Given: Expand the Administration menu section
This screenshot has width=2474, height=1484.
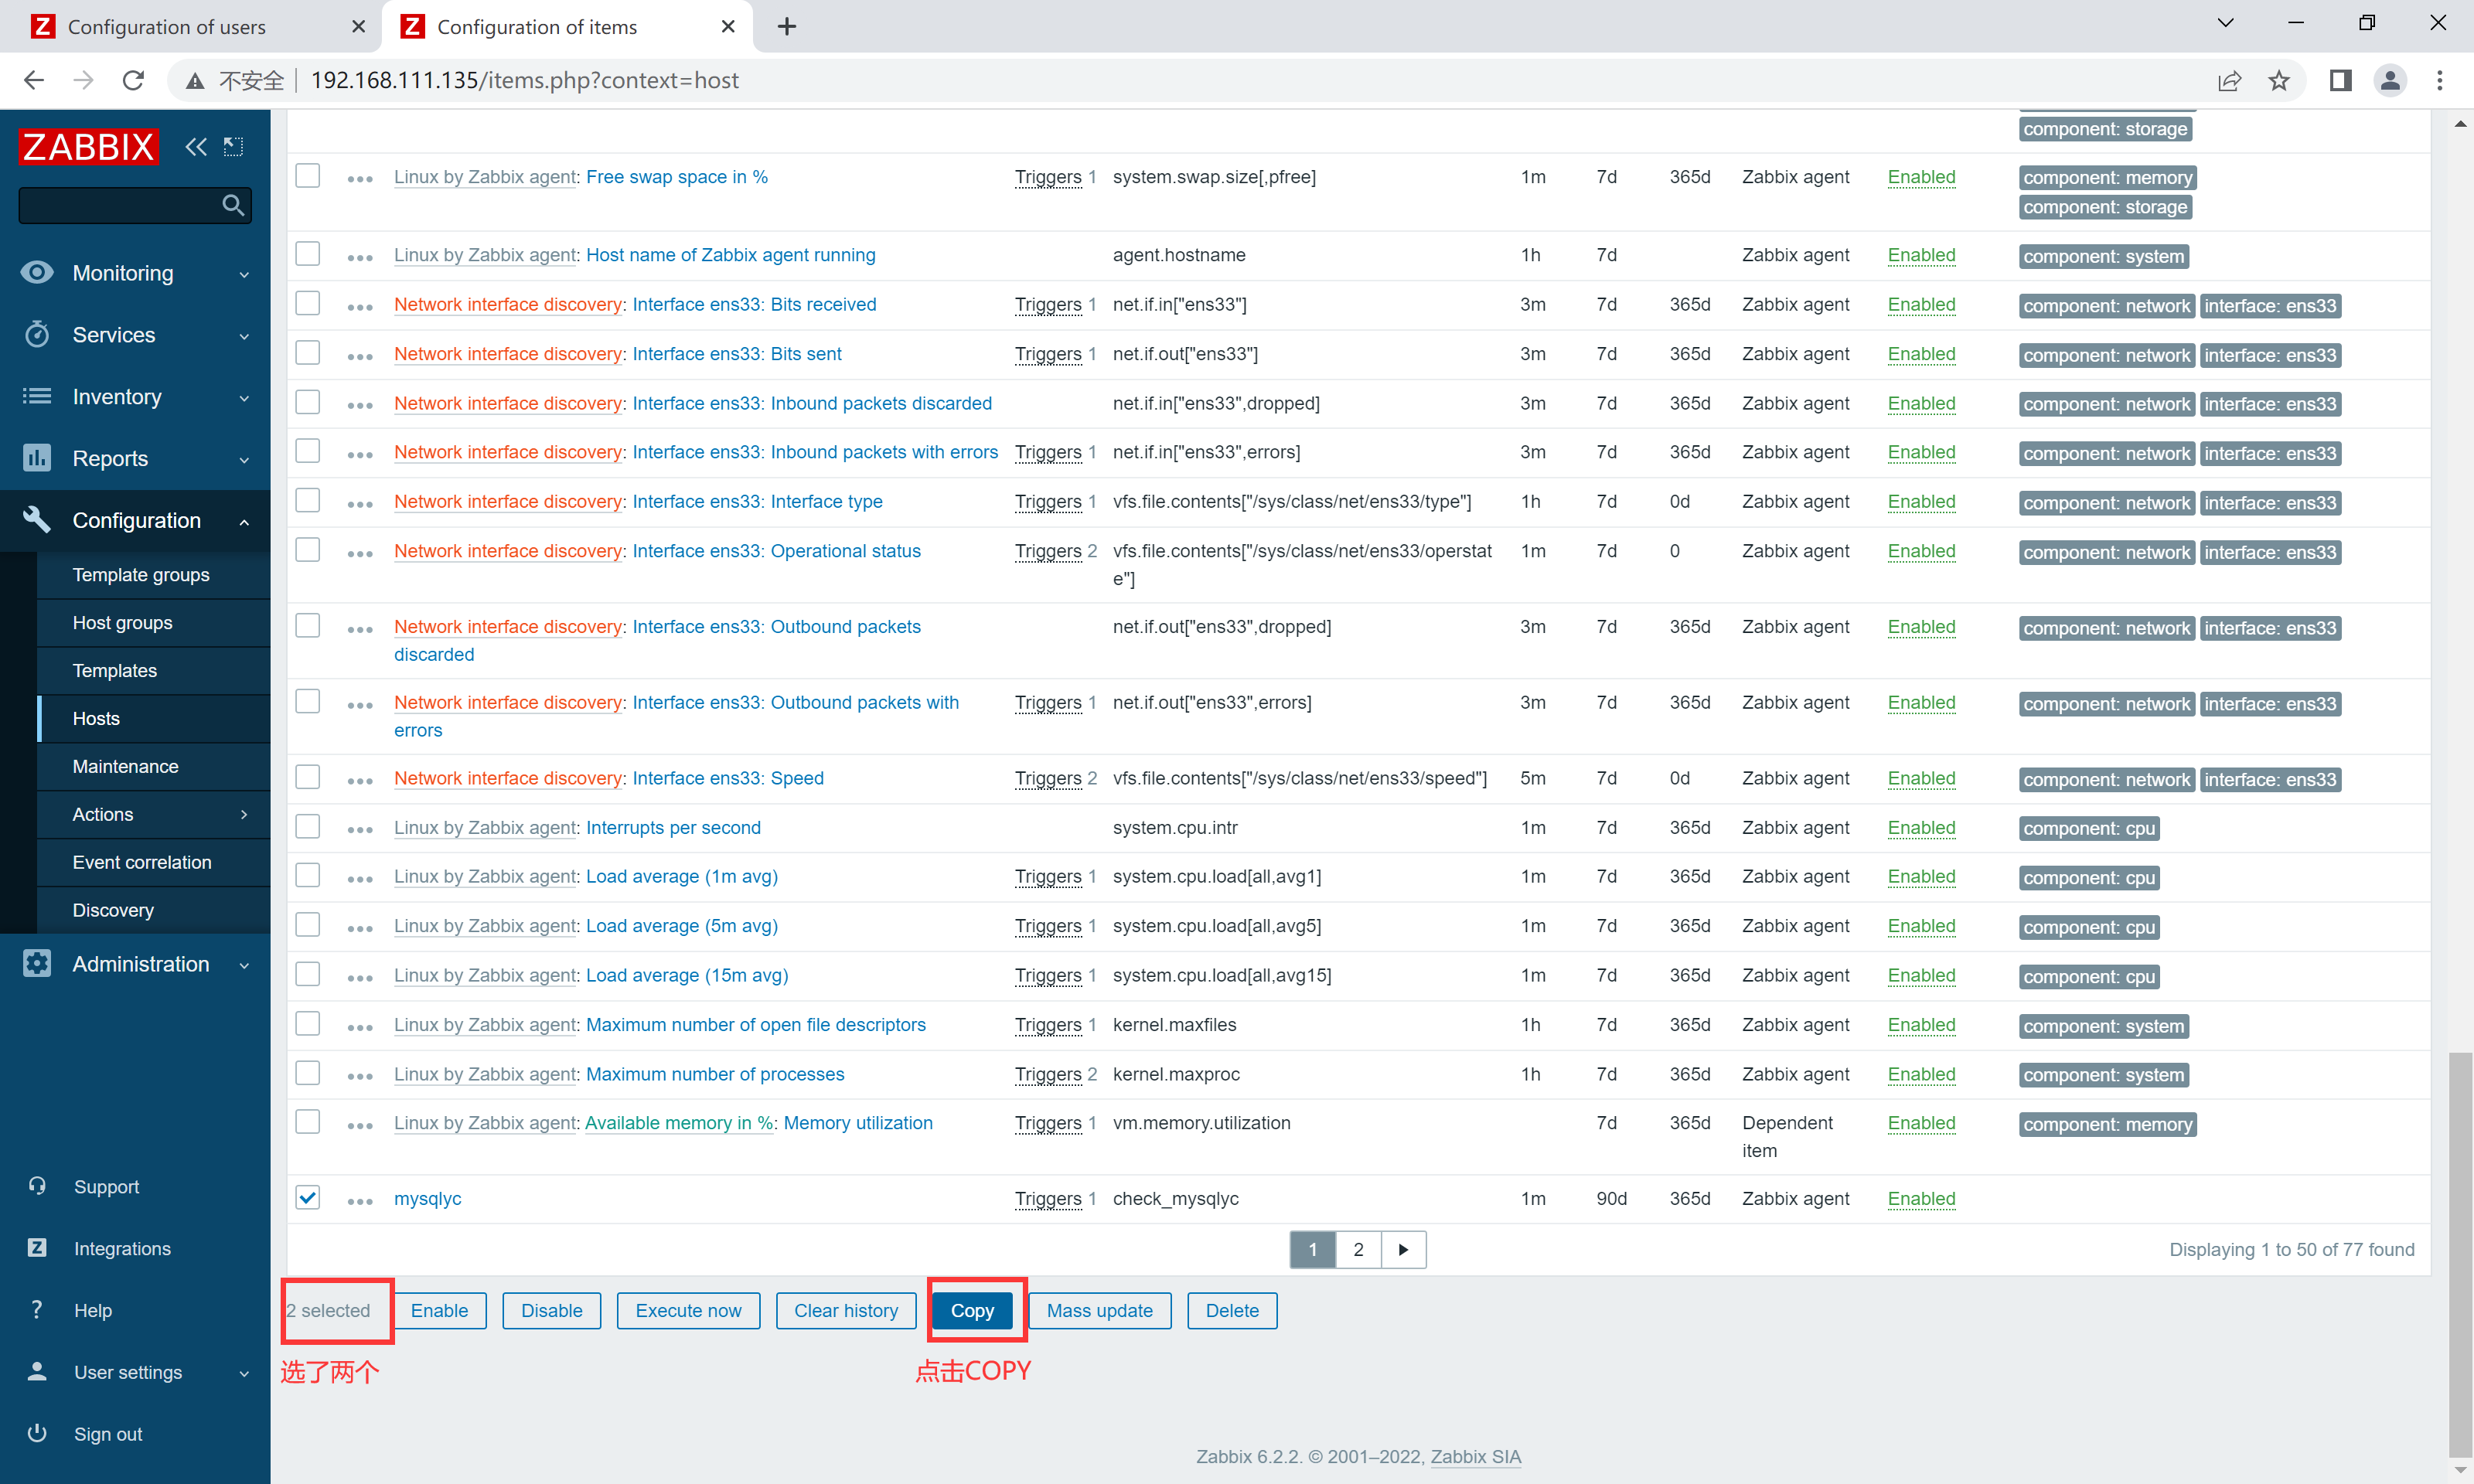Looking at the screenshot, I should tap(244, 965).
